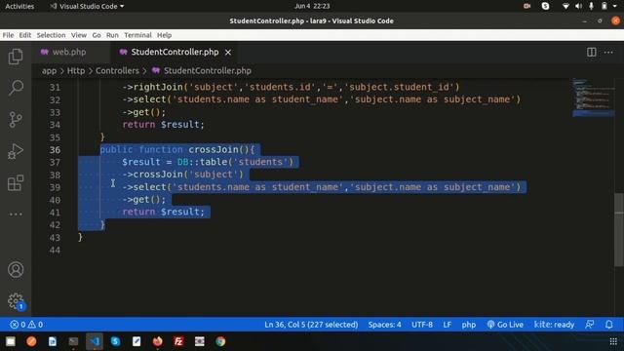Open the Manage gear icon

pyautogui.click(x=16, y=301)
